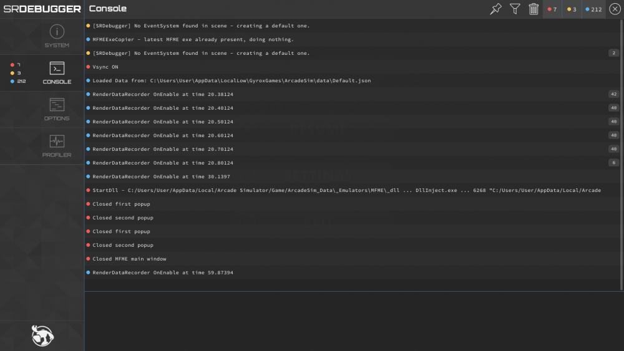This screenshot has width=624, height=351.
Task: Select the MFMEExeCopier log entry
Action: pyautogui.click(x=351, y=39)
